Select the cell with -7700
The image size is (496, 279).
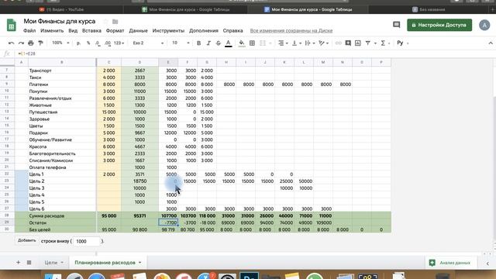pyautogui.click(x=168, y=222)
